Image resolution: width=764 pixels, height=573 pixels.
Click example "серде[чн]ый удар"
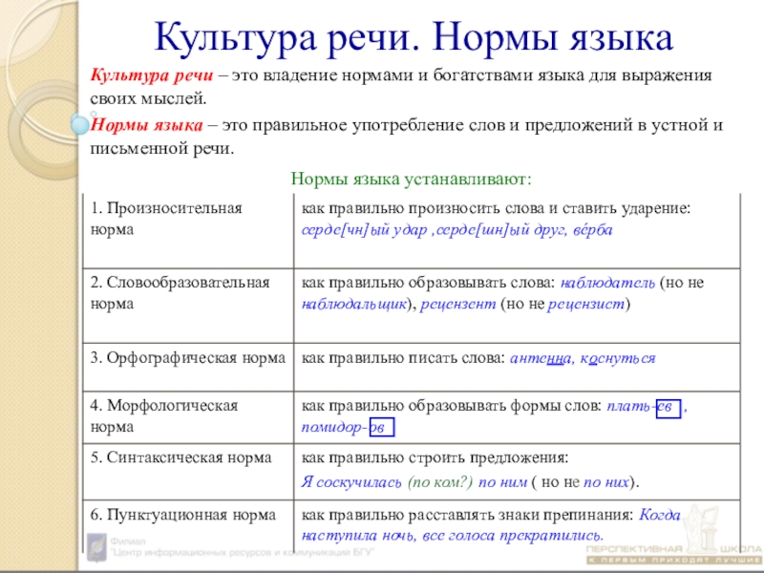(x=365, y=230)
